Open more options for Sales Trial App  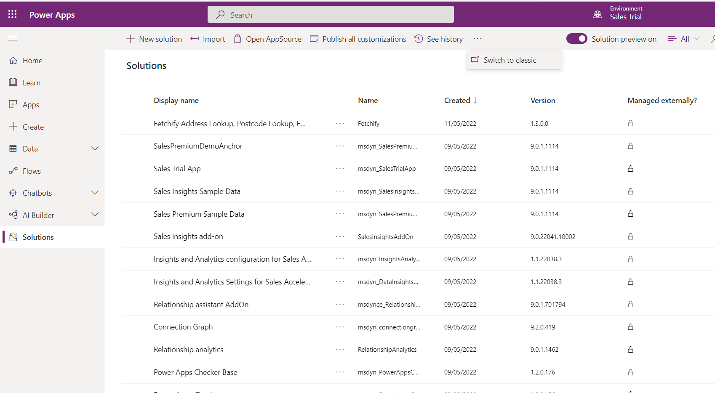(340, 168)
